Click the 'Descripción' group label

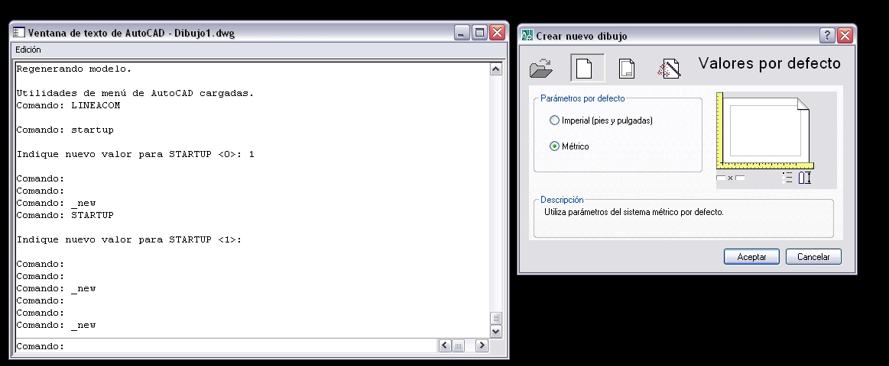coord(562,200)
